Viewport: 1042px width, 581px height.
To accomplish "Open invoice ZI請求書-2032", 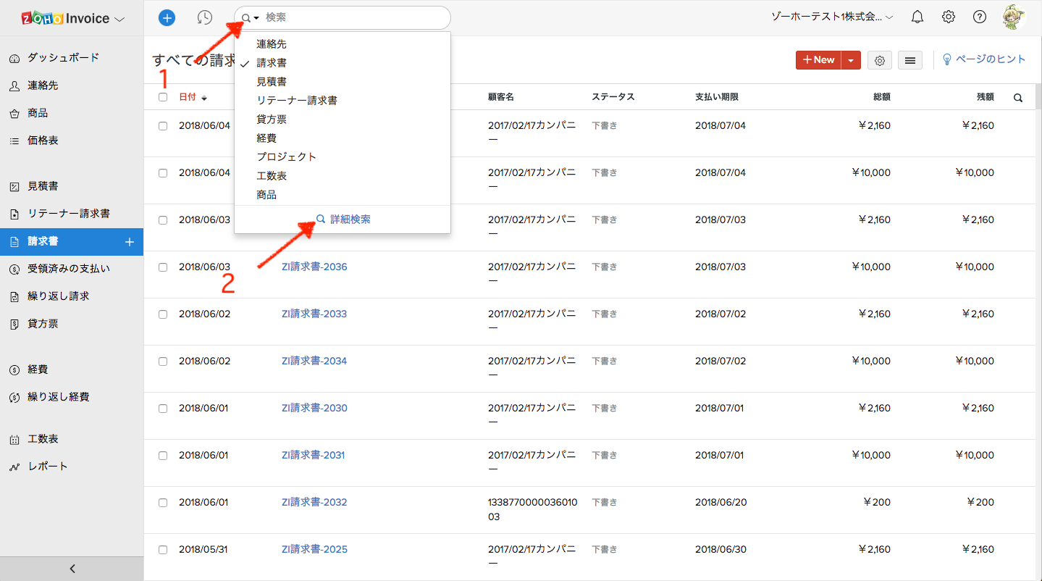I will (x=314, y=502).
